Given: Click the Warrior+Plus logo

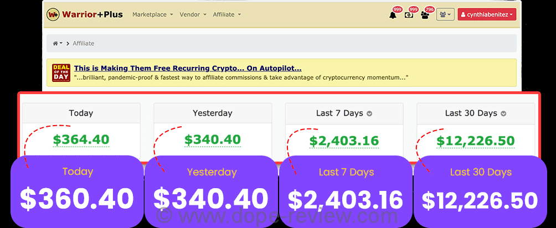Looking at the screenshot, I should coord(84,14).
